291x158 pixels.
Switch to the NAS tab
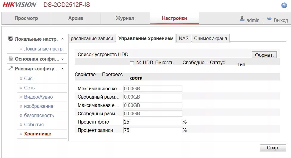[184, 38]
